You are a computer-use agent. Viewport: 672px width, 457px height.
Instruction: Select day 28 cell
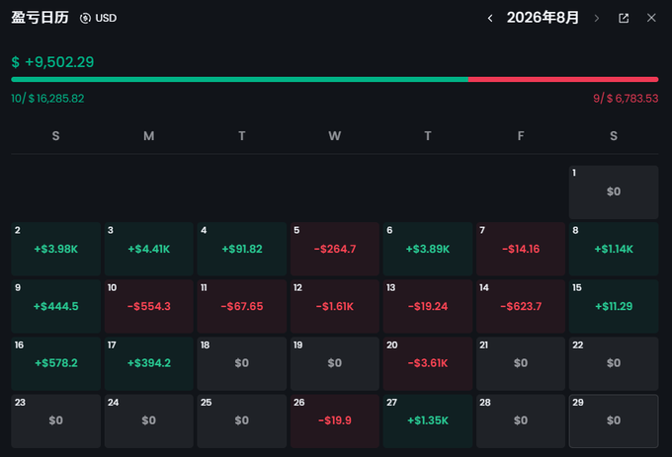coord(521,420)
